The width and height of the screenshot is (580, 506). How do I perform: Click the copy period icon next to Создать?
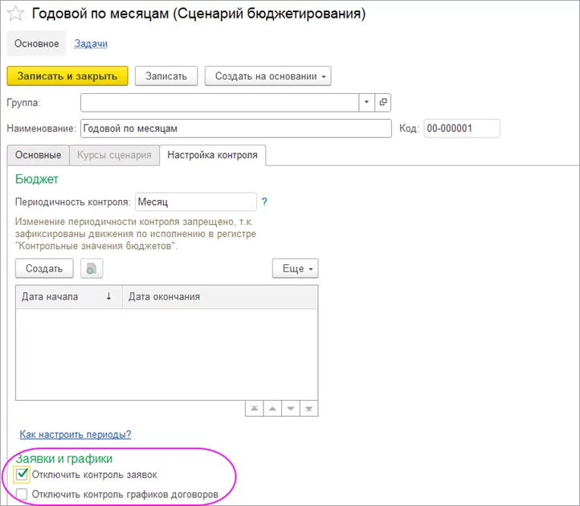(91, 268)
